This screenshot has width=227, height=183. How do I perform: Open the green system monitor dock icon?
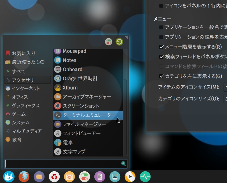145,177
